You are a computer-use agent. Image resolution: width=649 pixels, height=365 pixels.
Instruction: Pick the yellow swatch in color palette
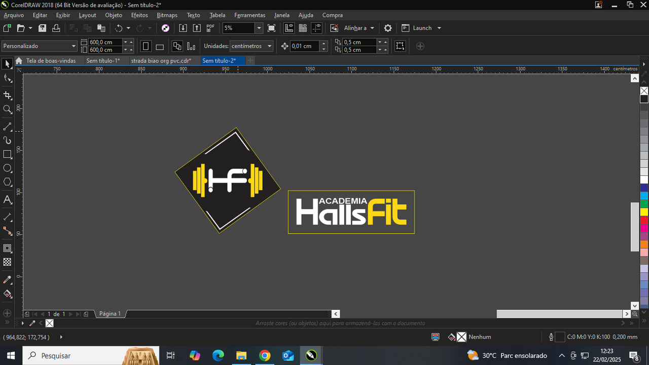644,212
